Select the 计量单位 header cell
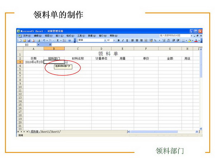The image size is (215, 161). [x=101, y=59]
